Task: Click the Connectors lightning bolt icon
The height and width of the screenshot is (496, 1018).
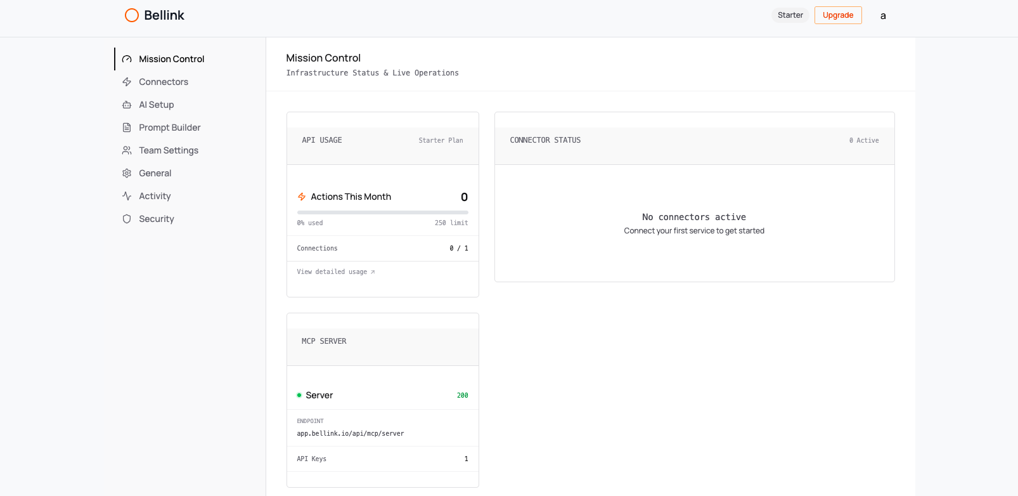Action: click(x=127, y=82)
